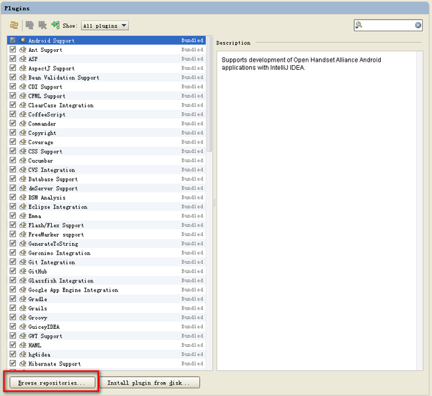Screen dimensions: 432x396
Task: Clear the search field with X icon
Action: click(417, 25)
